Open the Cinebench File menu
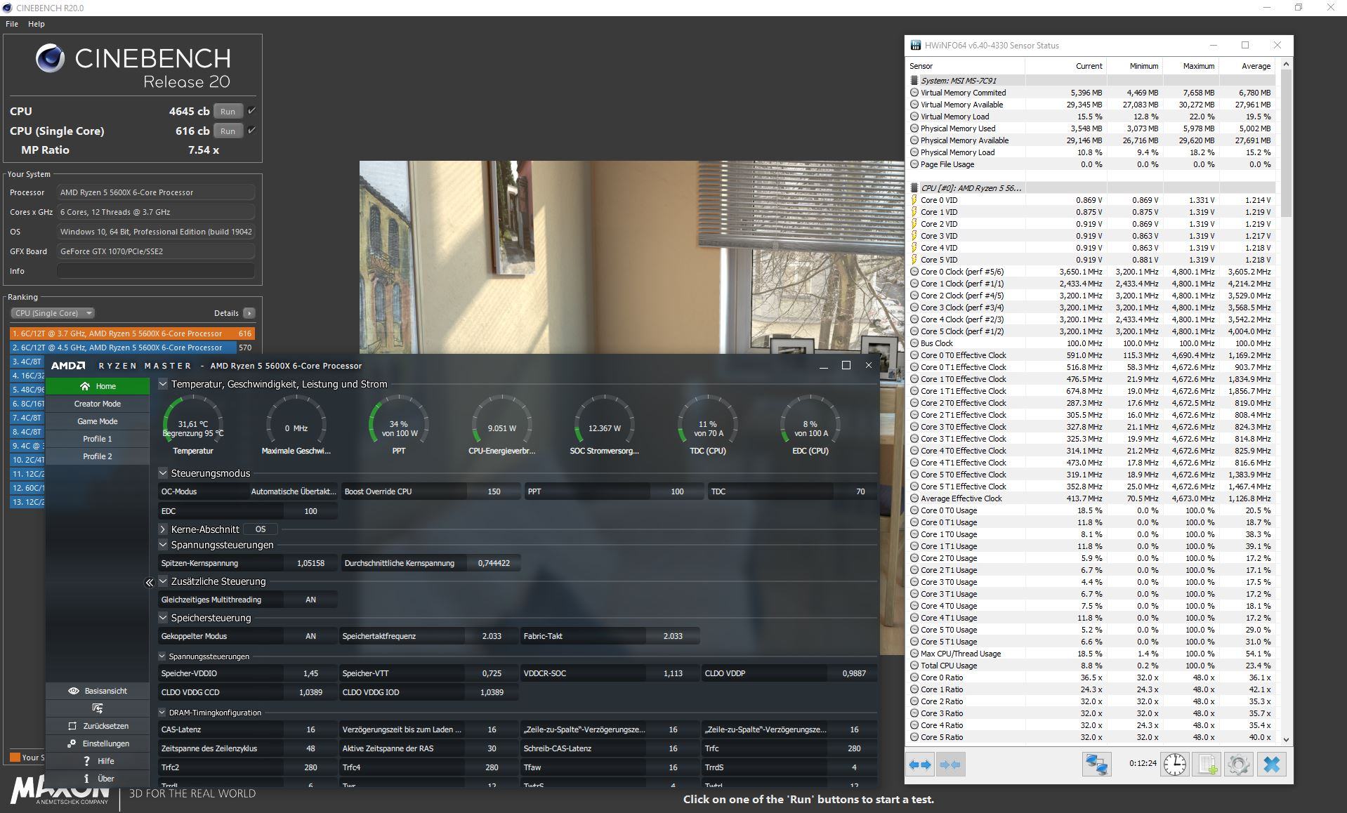1347x813 pixels. (12, 24)
